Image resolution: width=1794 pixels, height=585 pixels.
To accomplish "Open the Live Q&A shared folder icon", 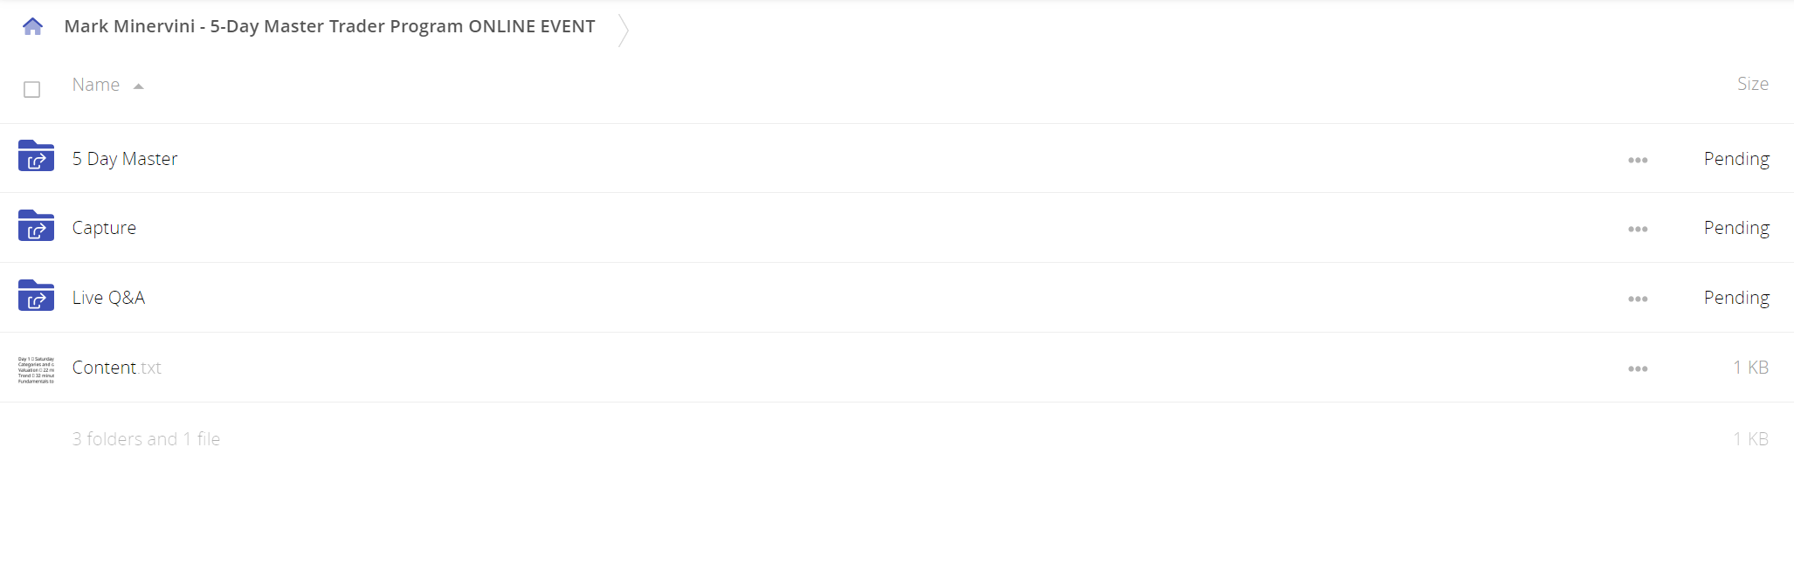I will coord(36,296).
